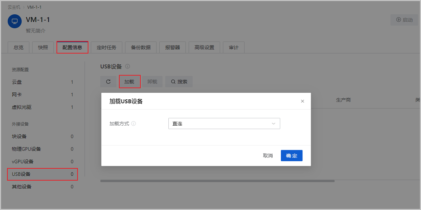Start the VM with 启动 button

pyautogui.click(x=404, y=20)
